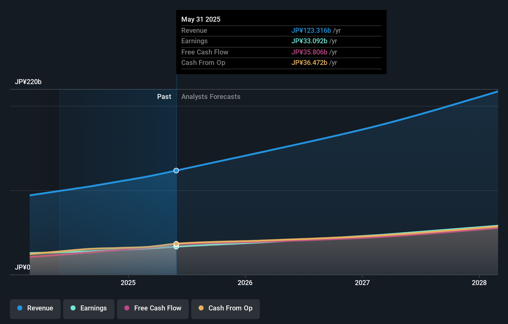Toggle the Free Cash Flow legend button
This screenshot has height=324, width=508.
click(x=153, y=309)
